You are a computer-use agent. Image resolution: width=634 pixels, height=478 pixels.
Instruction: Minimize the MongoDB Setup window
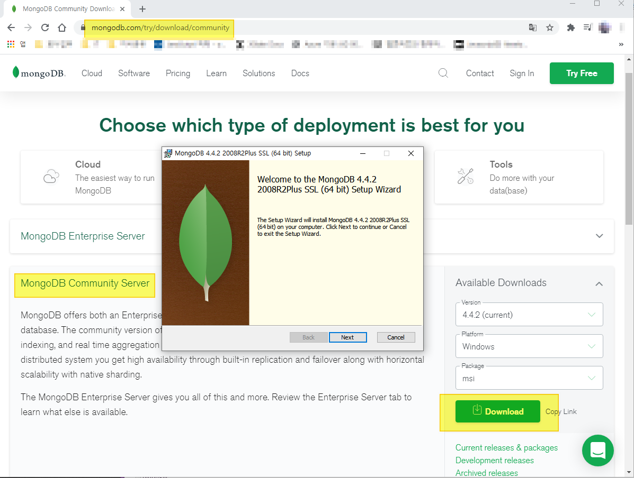(x=363, y=153)
